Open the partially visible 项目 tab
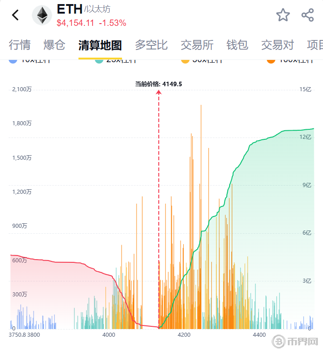The height and width of the screenshot is (354, 323). [x=315, y=45]
